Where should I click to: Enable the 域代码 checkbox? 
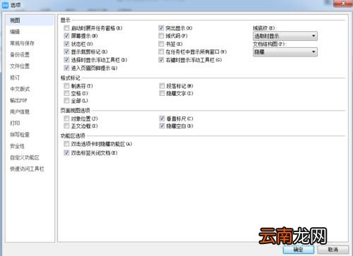pos(161,36)
